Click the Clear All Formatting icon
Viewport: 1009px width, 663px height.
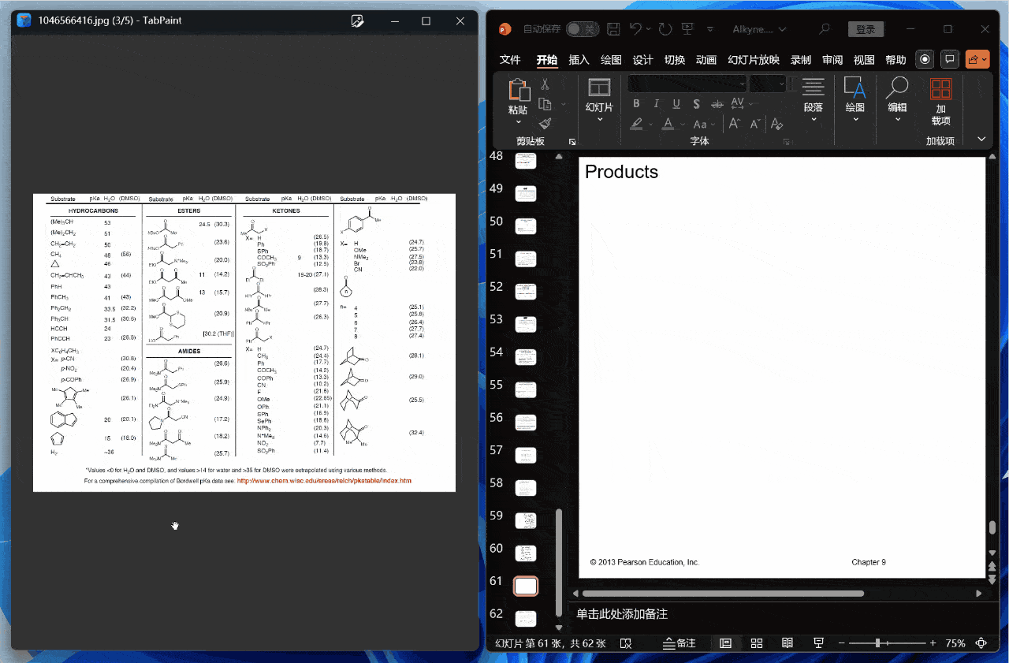[776, 124]
